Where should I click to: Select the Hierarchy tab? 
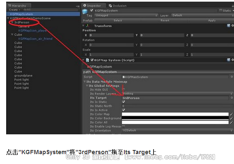point(19,6)
